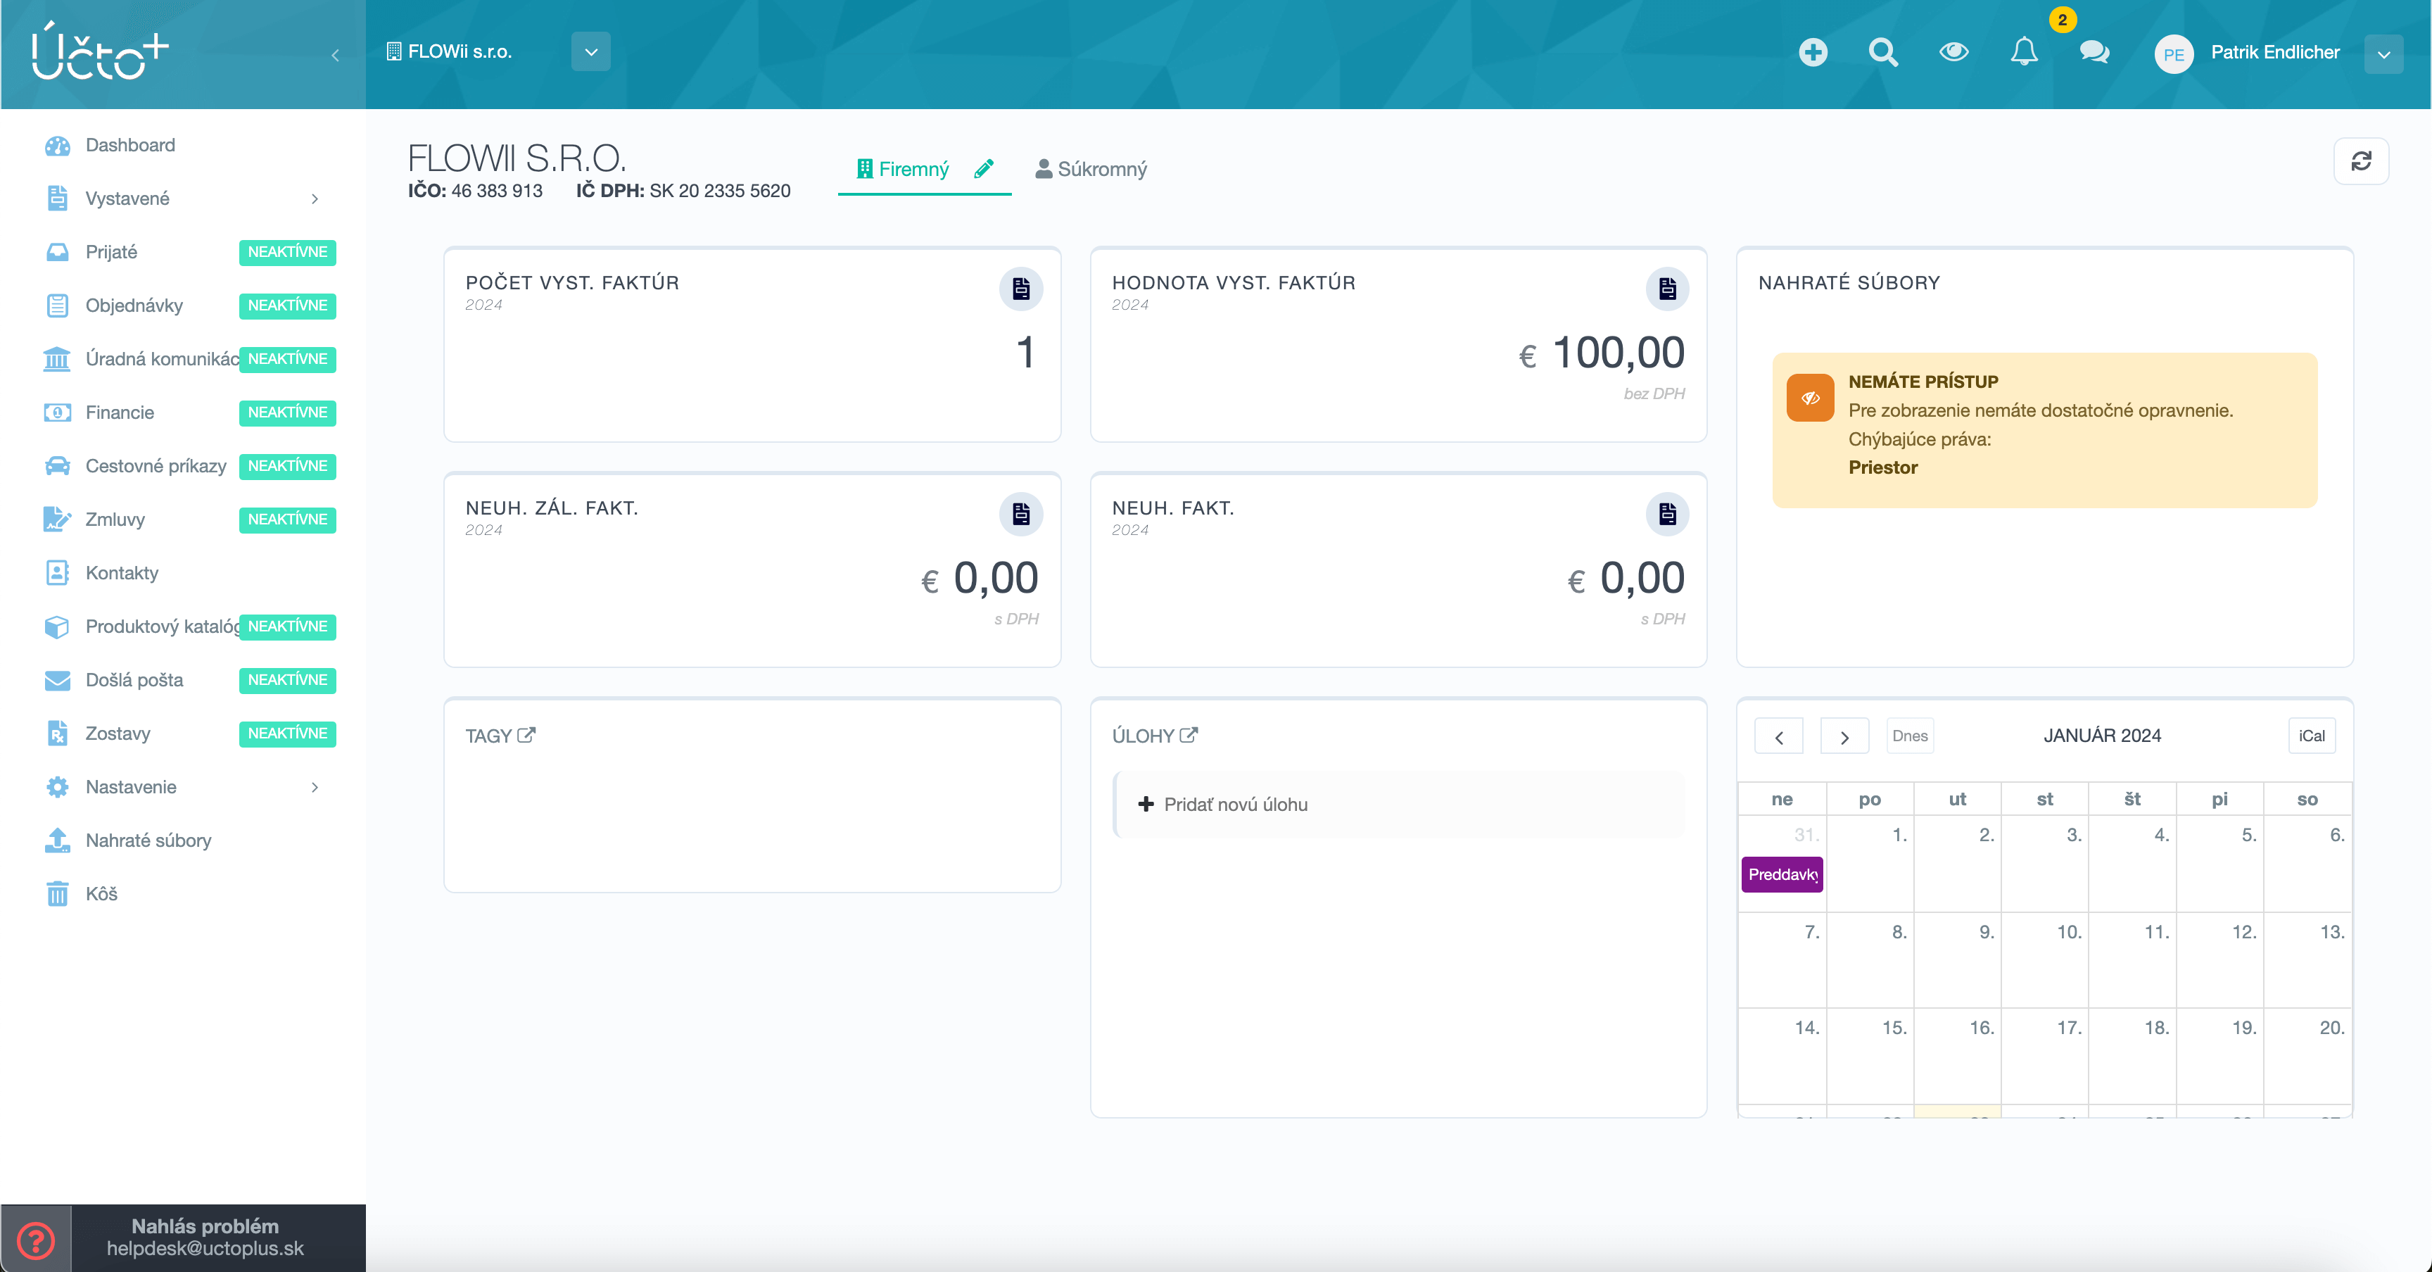Open the Dashboard sidebar item
The width and height of the screenshot is (2432, 1272).
pyautogui.click(x=130, y=146)
